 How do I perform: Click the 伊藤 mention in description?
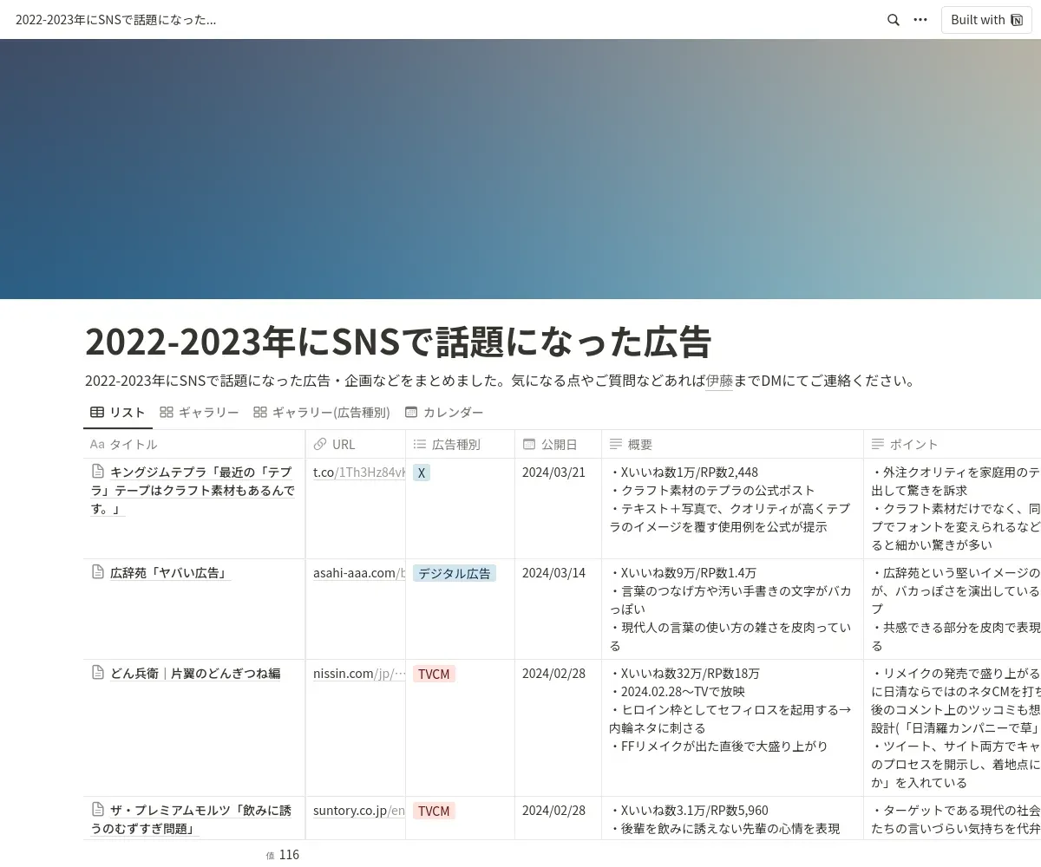tap(719, 381)
